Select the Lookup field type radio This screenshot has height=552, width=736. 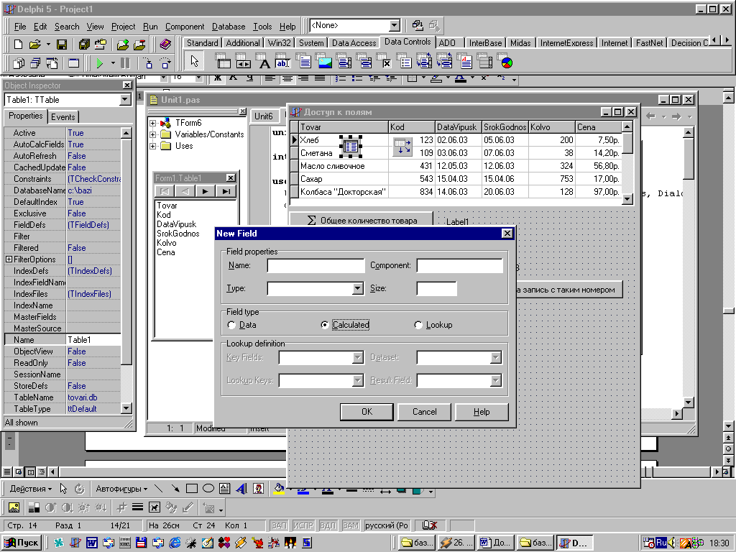click(418, 325)
